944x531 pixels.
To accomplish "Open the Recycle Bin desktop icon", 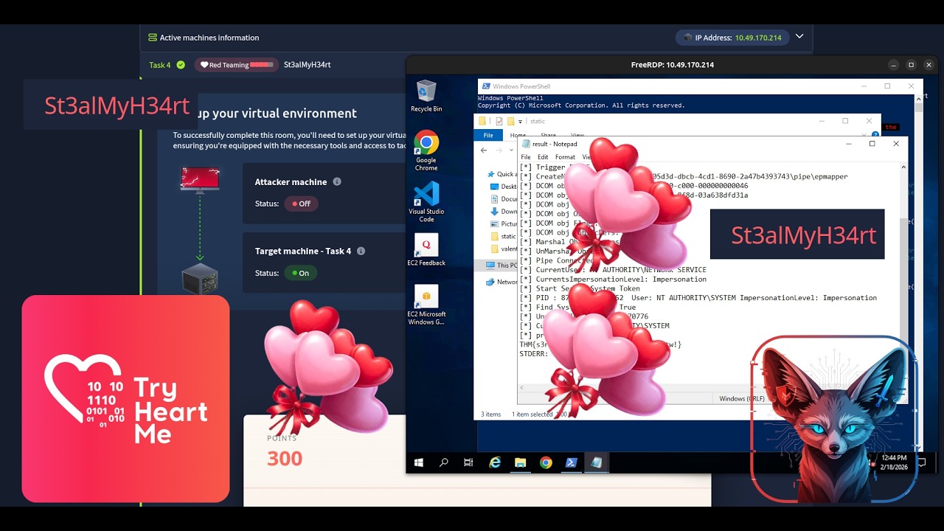I will (426, 96).
